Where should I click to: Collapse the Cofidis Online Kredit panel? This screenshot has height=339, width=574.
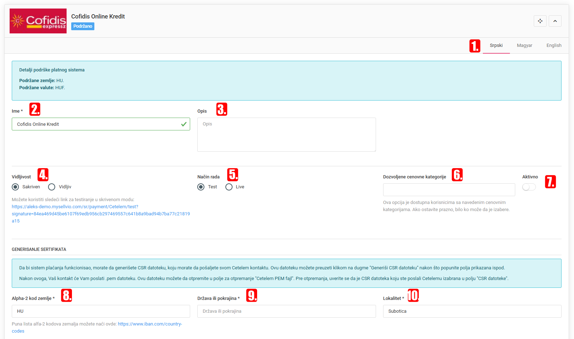click(x=555, y=21)
